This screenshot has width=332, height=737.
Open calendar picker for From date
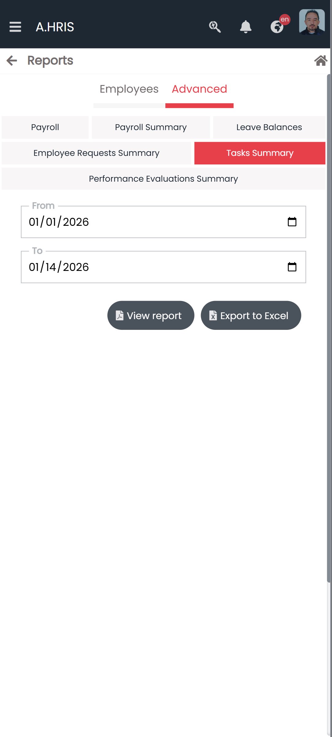point(292,222)
